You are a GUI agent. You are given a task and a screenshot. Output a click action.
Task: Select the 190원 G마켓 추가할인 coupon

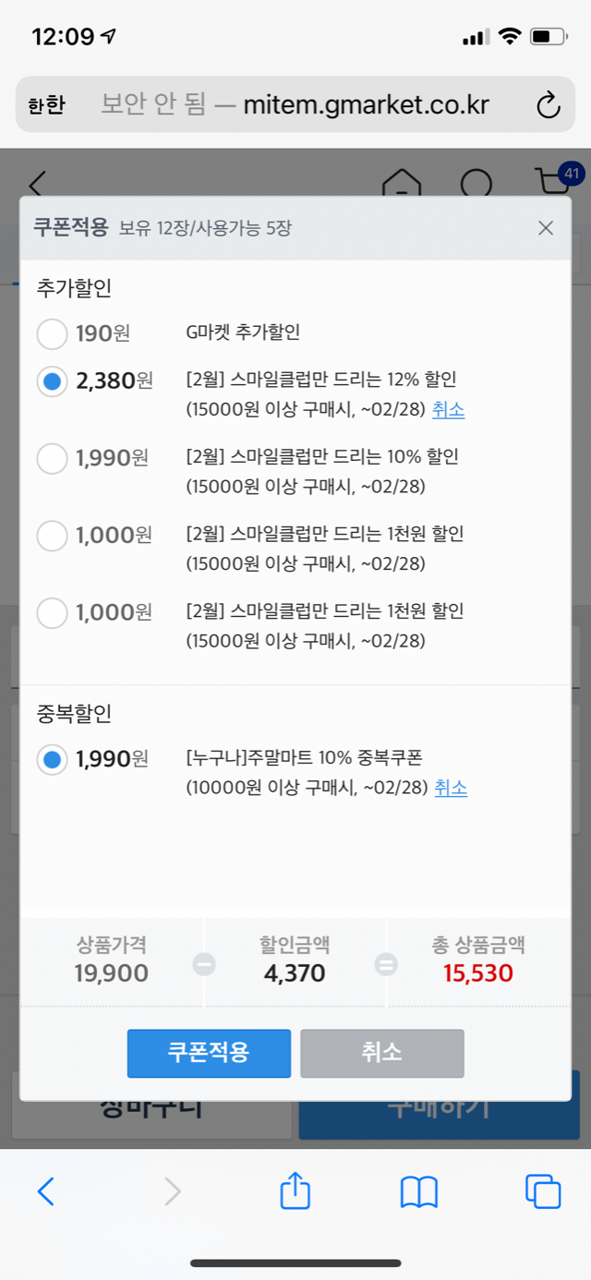52,333
